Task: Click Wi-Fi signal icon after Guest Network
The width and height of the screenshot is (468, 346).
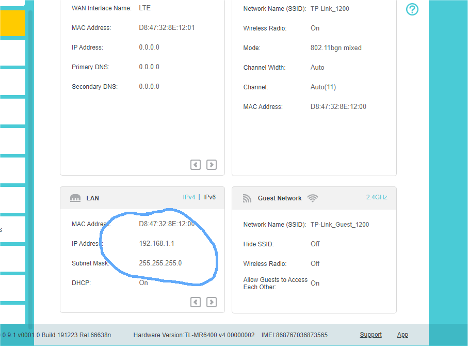Action: (x=312, y=198)
